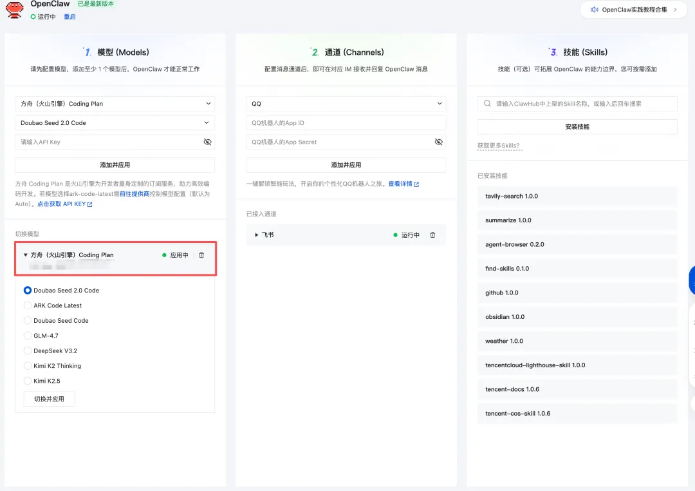Open the QQ channel type dropdown
The image size is (695, 491).
[x=346, y=104]
